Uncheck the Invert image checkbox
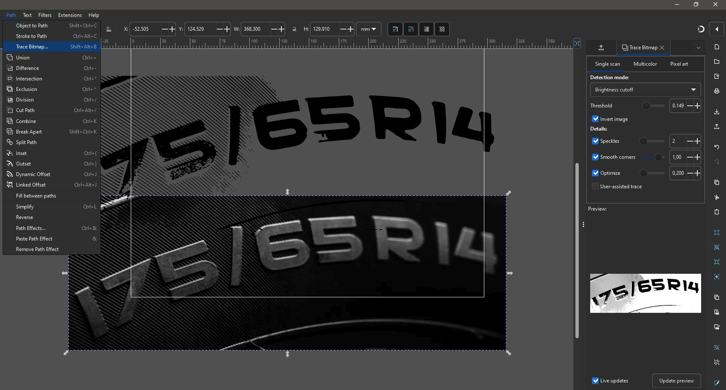This screenshot has width=726, height=390. click(x=595, y=119)
